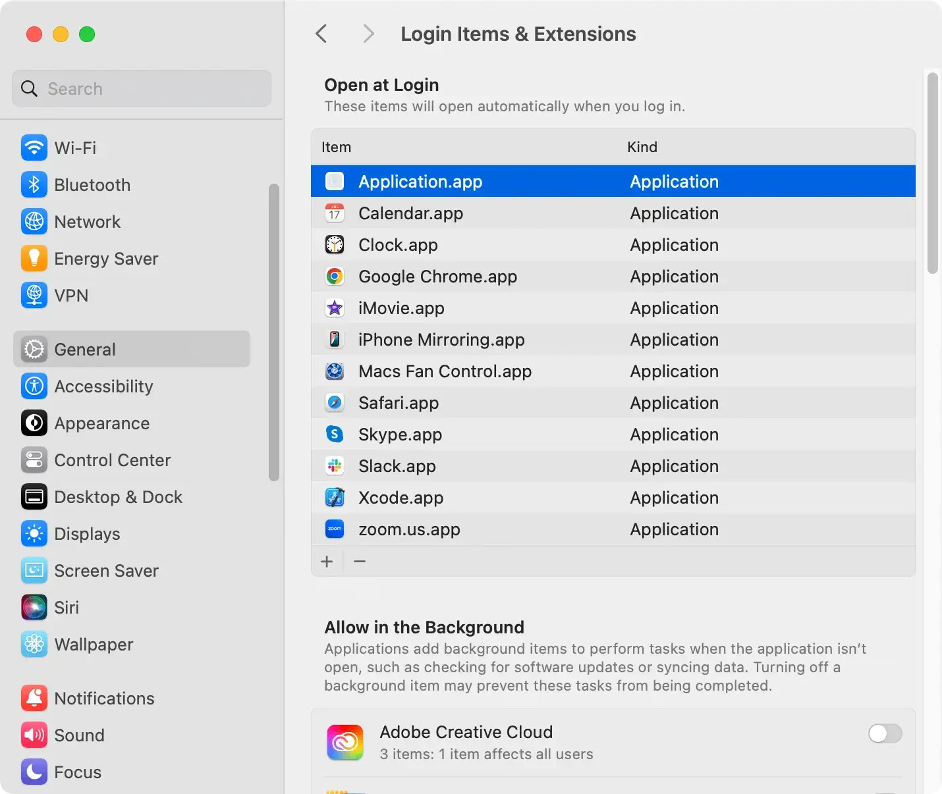Click the General gear icon
Image resolution: width=942 pixels, height=794 pixels.
tap(34, 349)
